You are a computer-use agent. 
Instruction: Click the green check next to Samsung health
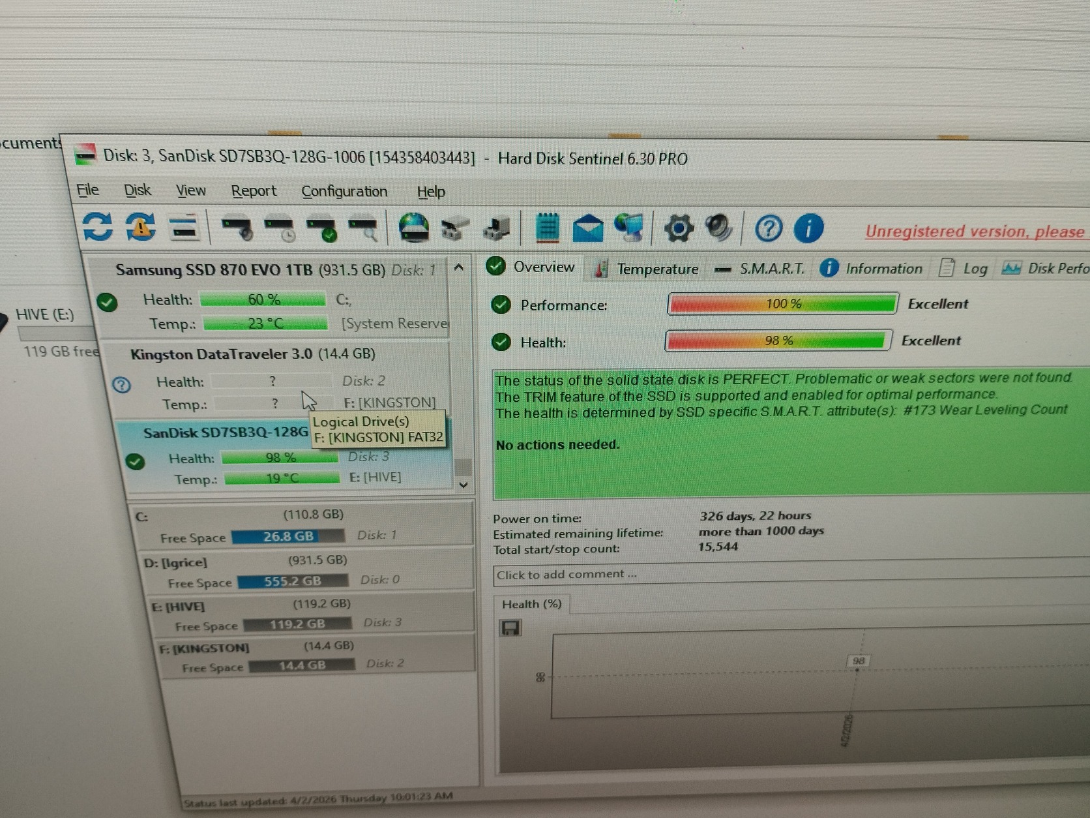click(107, 302)
